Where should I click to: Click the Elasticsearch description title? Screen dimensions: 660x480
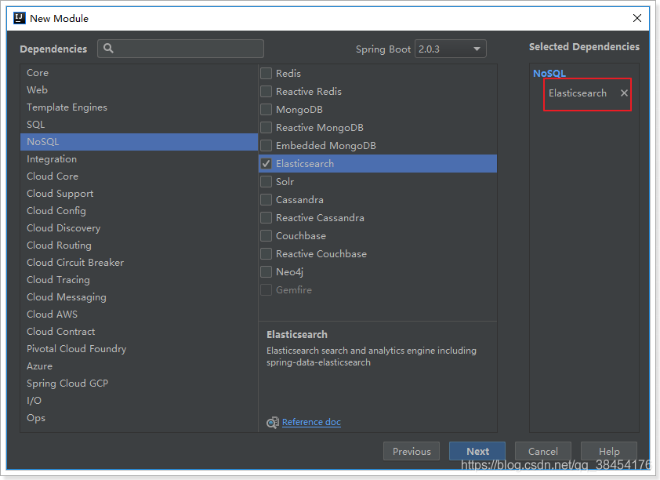tap(297, 335)
